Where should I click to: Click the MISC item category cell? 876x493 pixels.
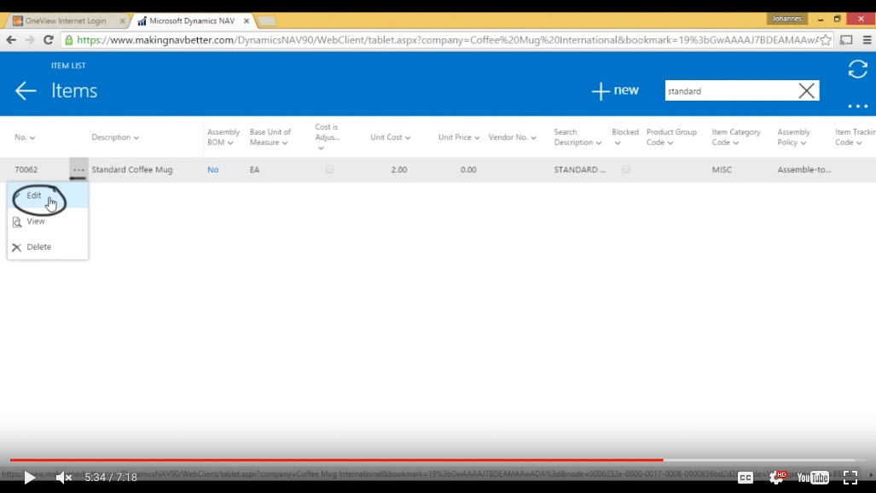pos(722,170)
